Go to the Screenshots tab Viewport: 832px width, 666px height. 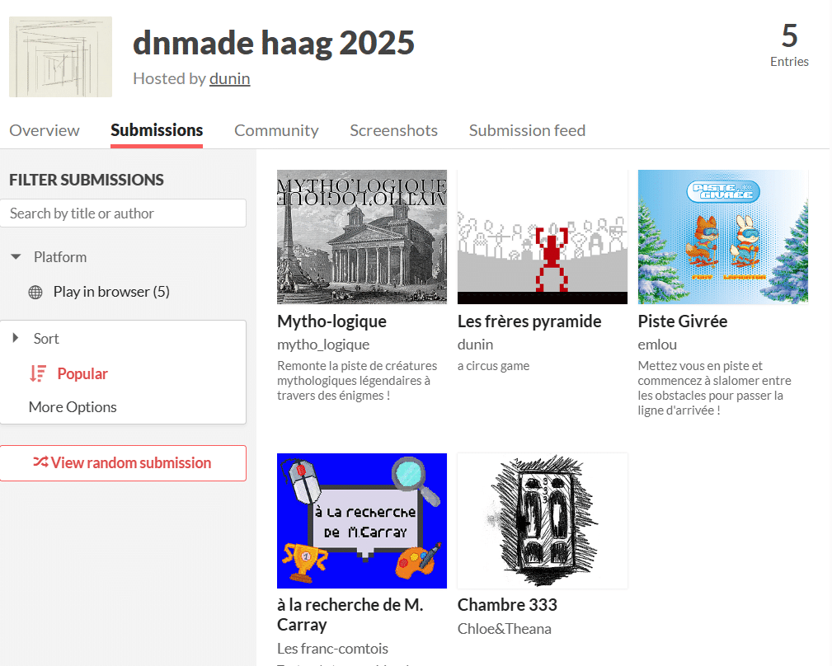pyautogui.click(x=393, y=130)
